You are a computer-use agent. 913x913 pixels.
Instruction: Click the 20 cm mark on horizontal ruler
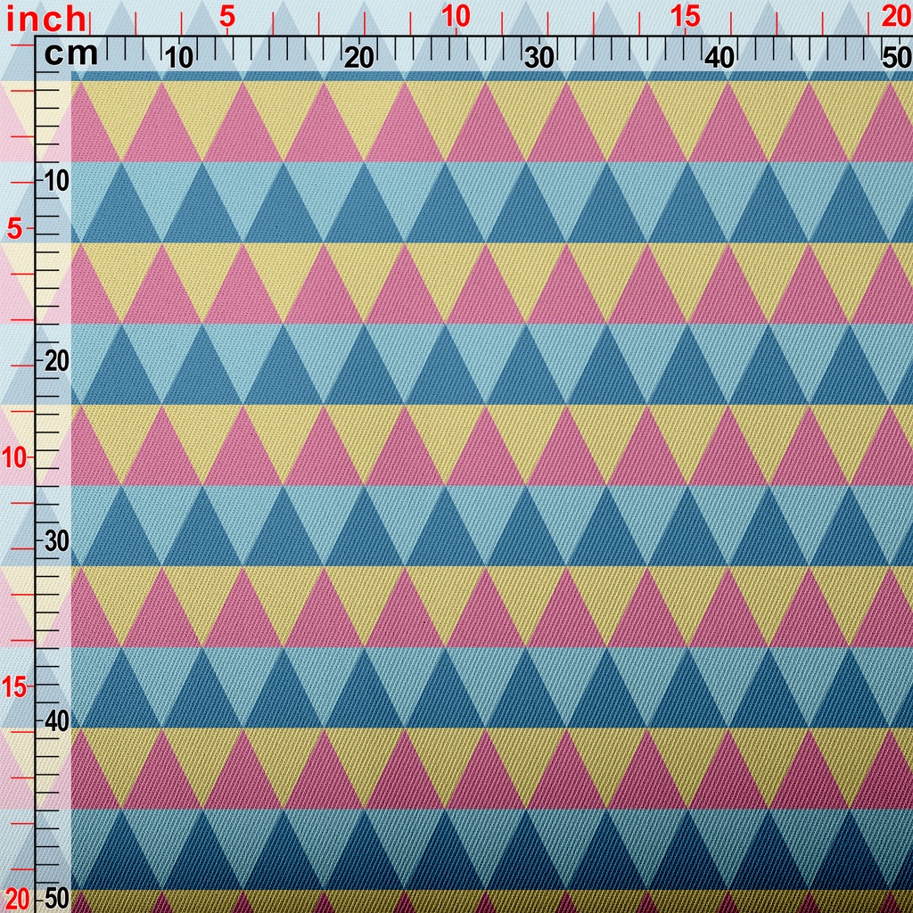pos(359,58)
